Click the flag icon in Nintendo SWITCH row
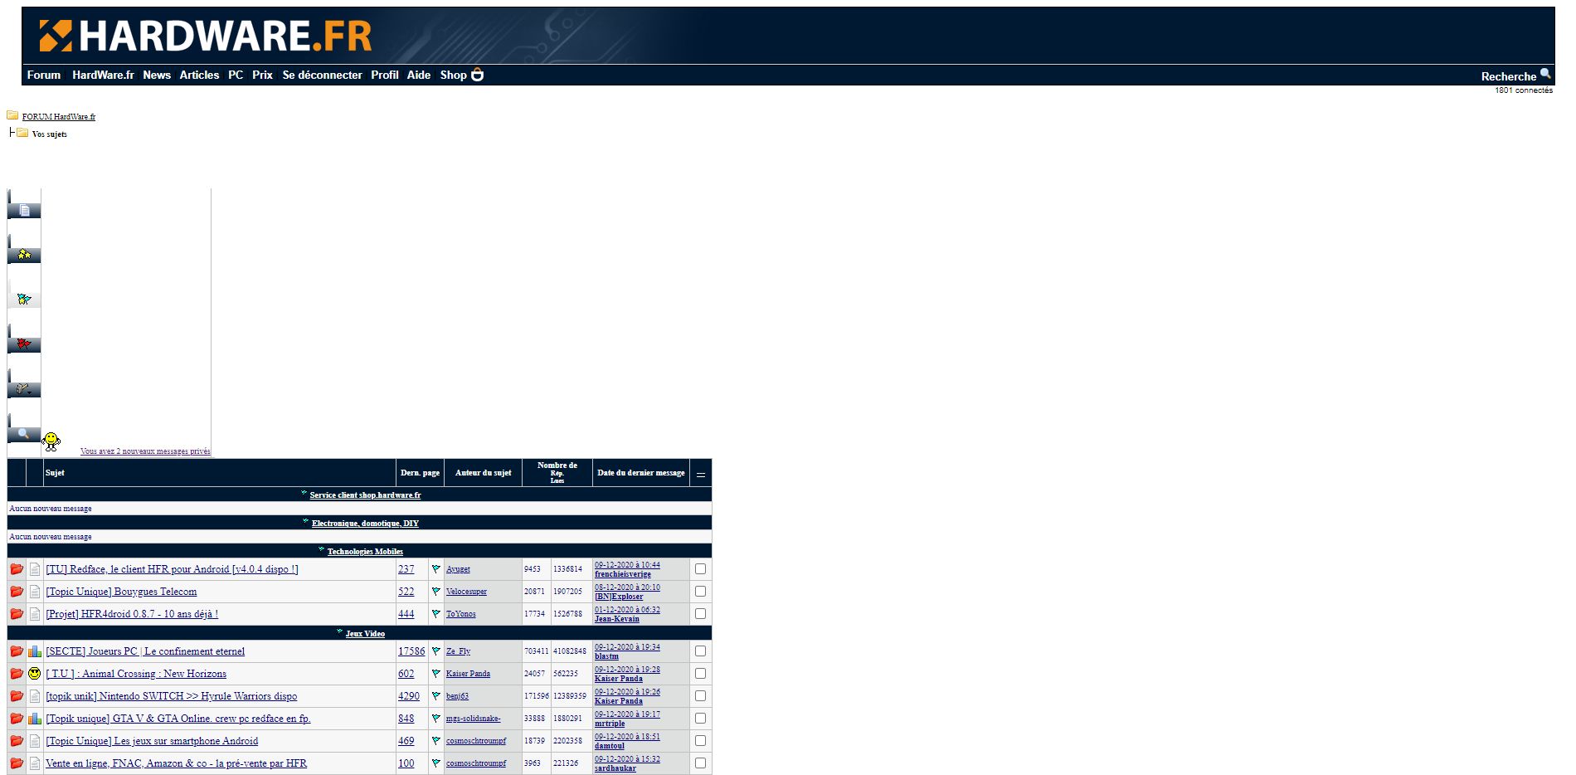 click(435, 696)
